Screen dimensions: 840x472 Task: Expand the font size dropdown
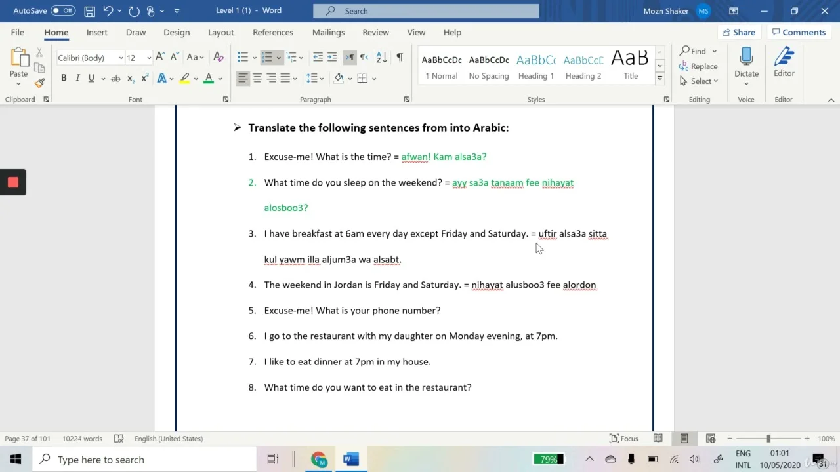149,58
